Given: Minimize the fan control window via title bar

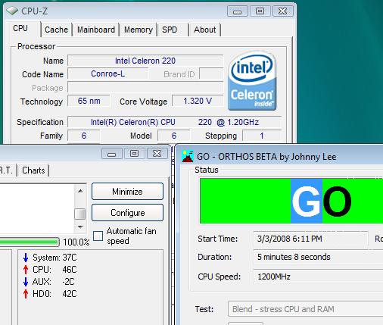Looking at the screenshot, I should pos(112,154).
